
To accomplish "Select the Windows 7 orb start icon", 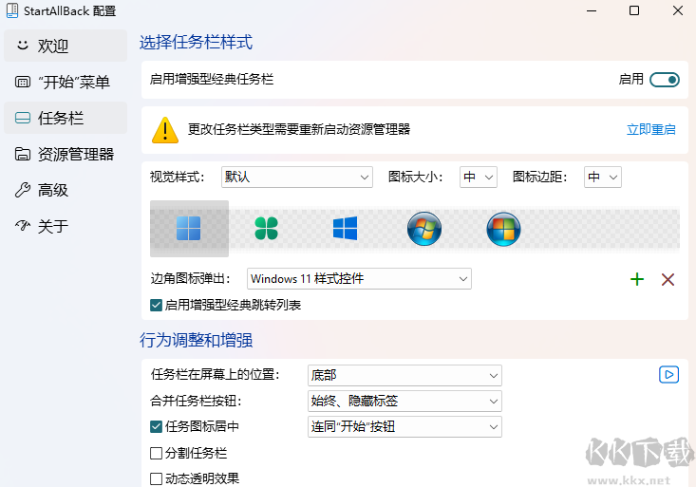I will tap(423, 229).
